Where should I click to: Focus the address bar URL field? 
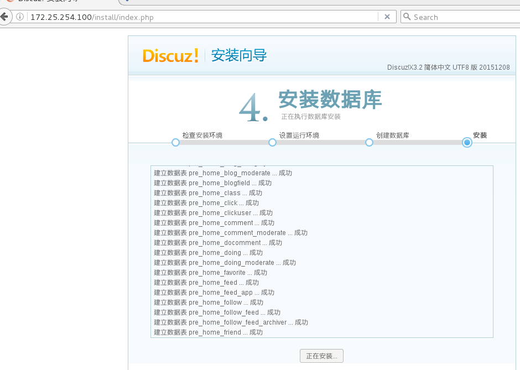tap(202, 17)
